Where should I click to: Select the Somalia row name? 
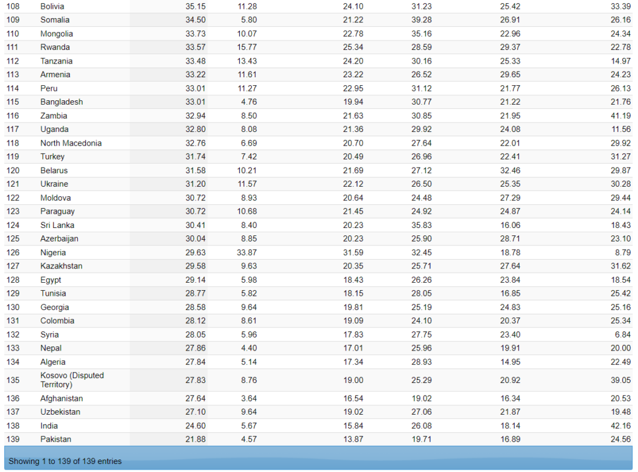coord(55,20)
